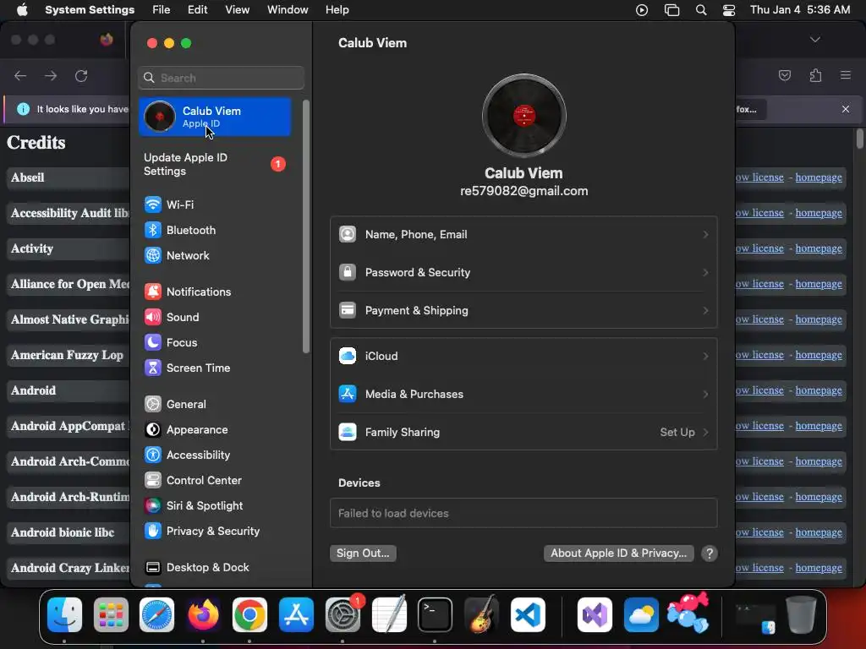
Task: Open Network settings in sidebar
Action: click(176, 255)
